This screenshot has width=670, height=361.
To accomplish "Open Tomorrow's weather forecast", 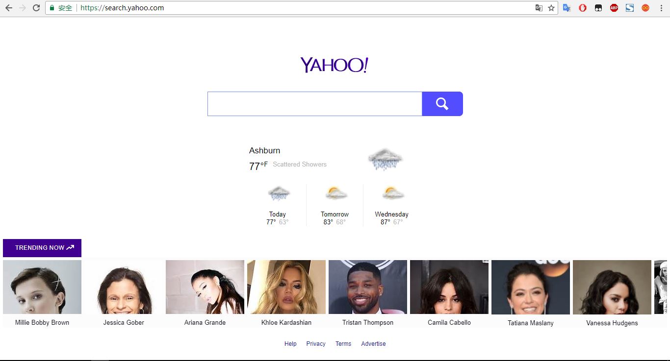I will coord(335,205).
